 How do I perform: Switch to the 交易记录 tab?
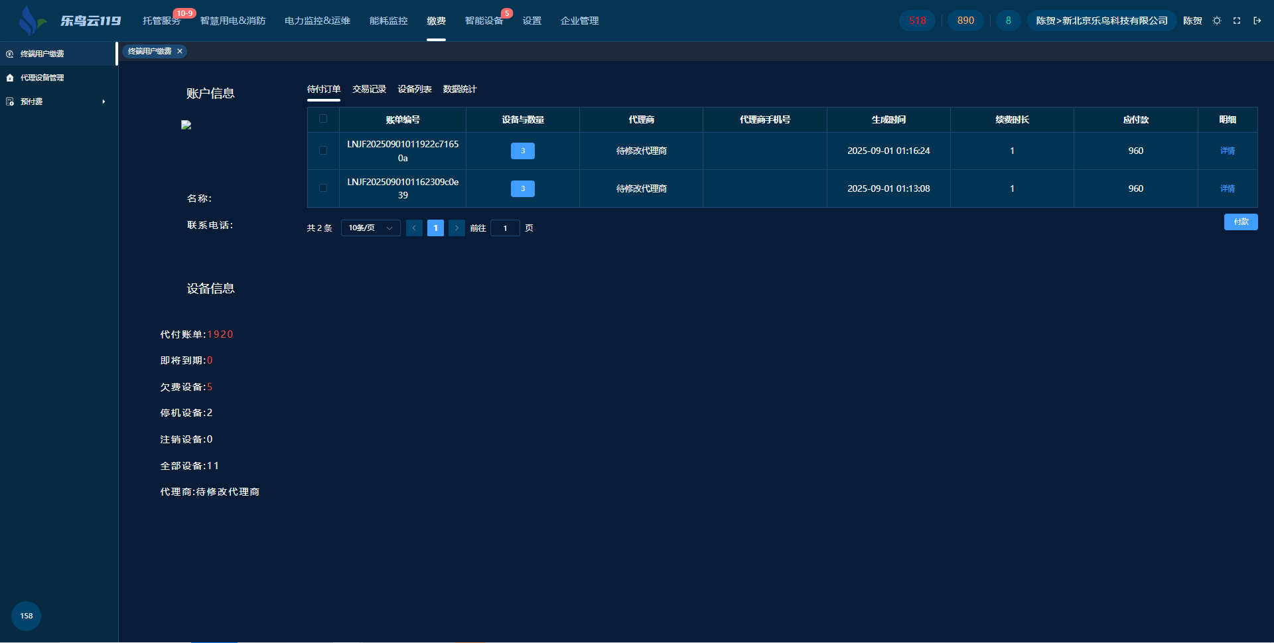click(369, 89)
